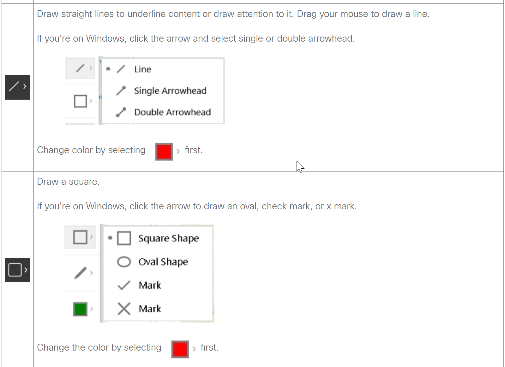The height and width of the screenshot is (367, 505).
Task: Pick Oval Shape from the shape list
Action: pos(163,262)
